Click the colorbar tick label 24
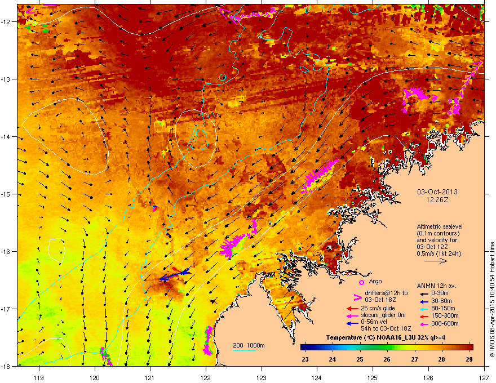This screenshot has width=496, height=383. pyautogui.click(x=333, y=359)
